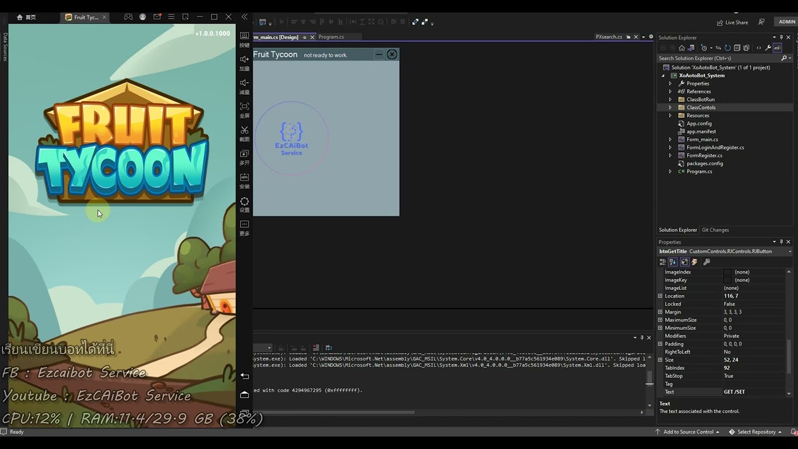Collapse the XoAotoBot_System project node

(663, 75)
